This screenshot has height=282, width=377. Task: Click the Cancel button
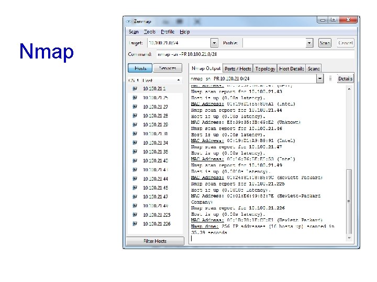click(x=345, y=43)
